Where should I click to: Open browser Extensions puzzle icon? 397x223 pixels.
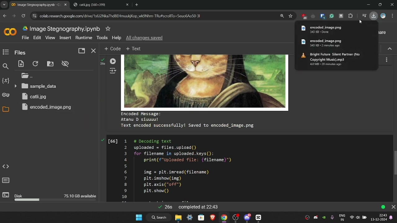coord(350,16)
